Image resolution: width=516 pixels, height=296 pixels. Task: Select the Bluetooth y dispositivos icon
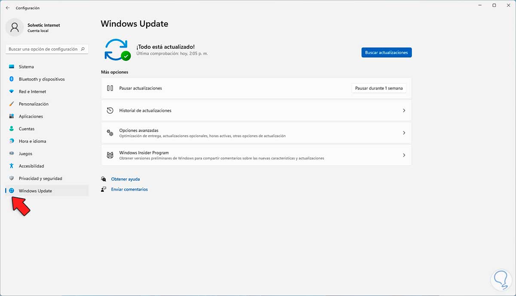click(11, 79)
